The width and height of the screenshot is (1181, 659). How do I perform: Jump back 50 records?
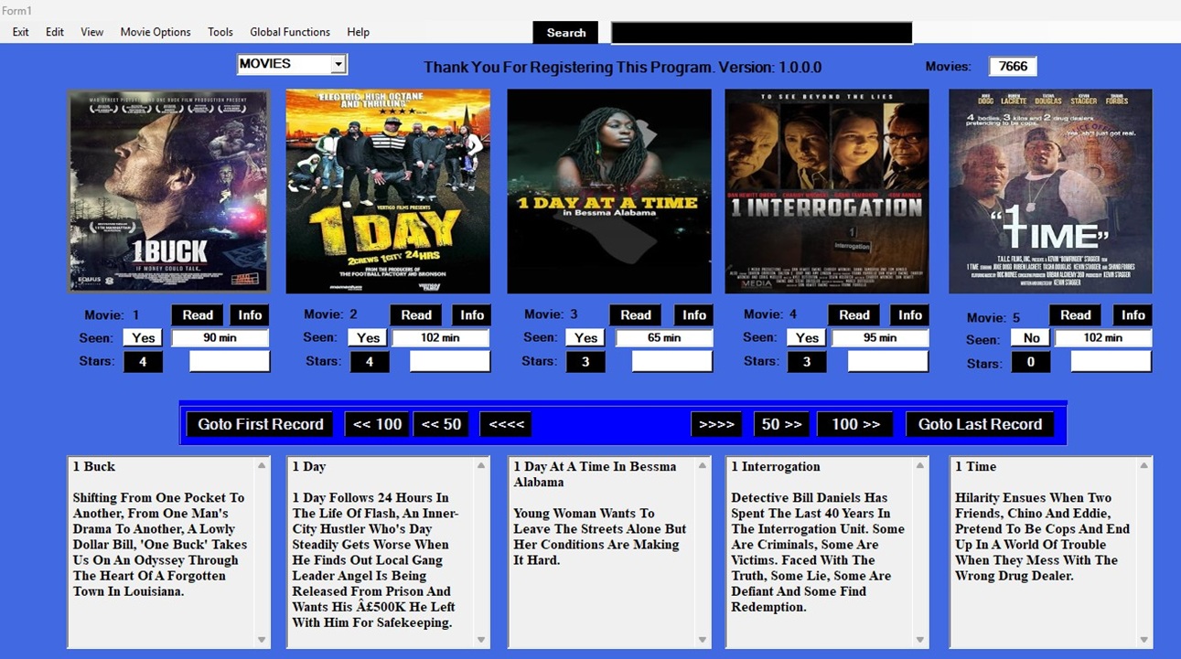[x=441, y=424]
